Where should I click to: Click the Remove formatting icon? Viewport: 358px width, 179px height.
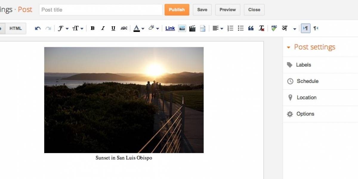pyautogui.click(x=261, y=28)
